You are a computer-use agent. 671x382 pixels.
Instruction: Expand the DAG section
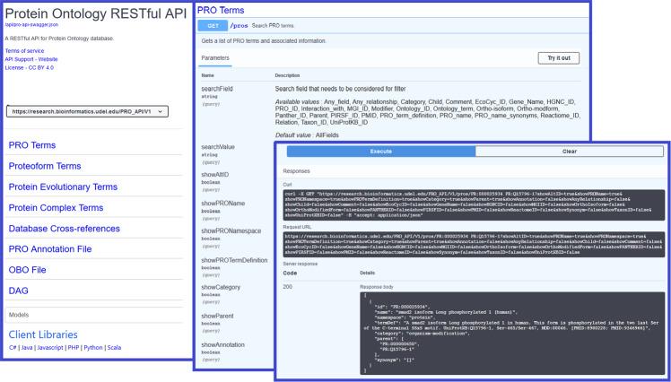[20, 291]
